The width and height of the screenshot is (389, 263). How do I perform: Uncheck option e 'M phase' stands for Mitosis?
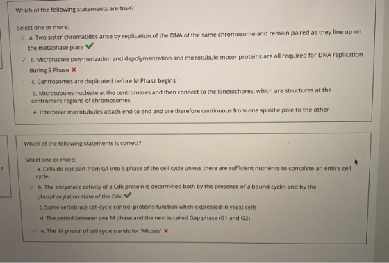point(35,231)
